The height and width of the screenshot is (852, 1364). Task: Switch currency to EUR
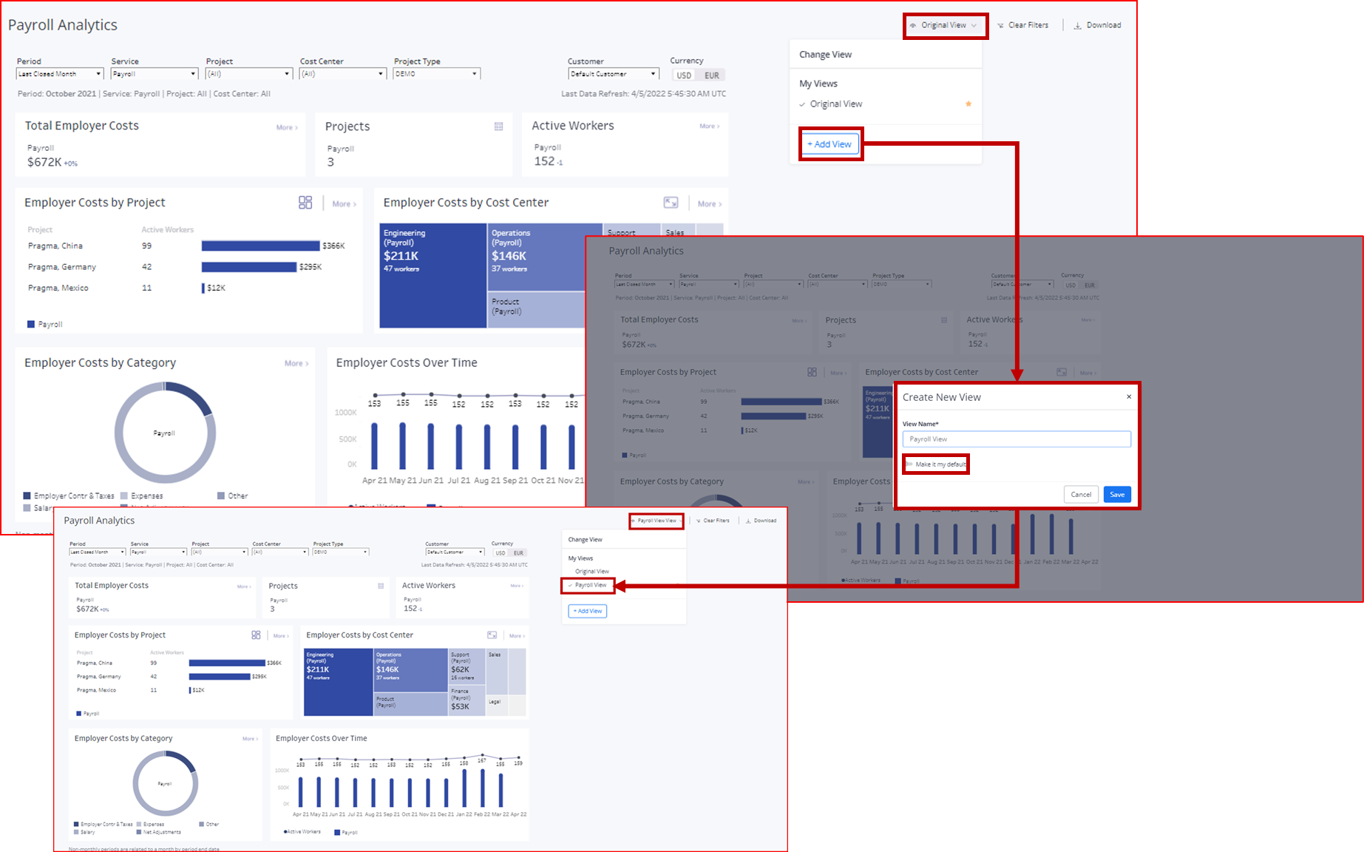point(712,75)
